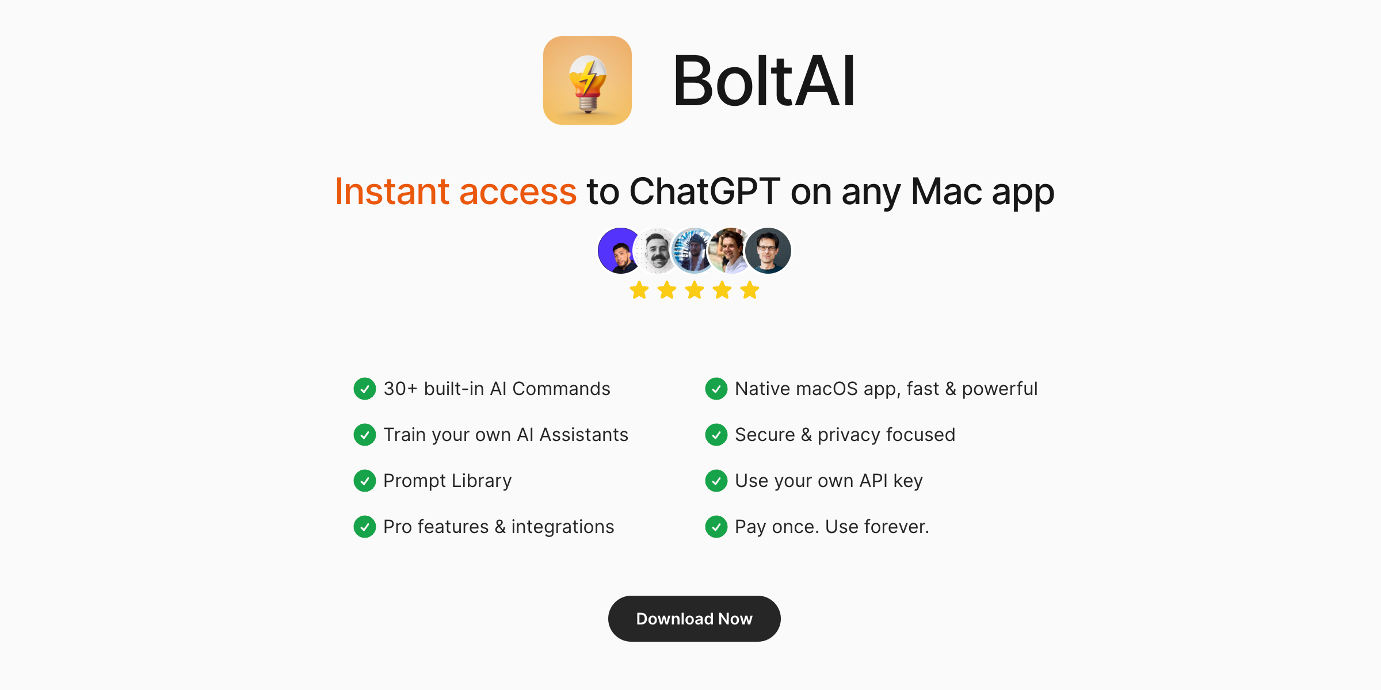Screen dimensions: 1381x690
Task: Select checkmark next to "Train your own AI Assistants"
Action: pos(364,435)
